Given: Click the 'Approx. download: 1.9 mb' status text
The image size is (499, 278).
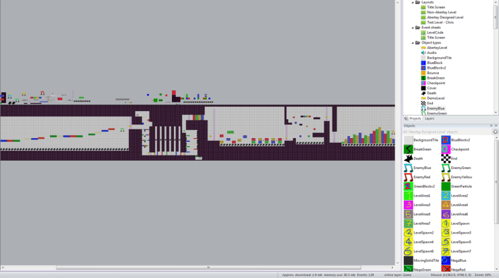Looking at the screenshot, I should [302, 275].
